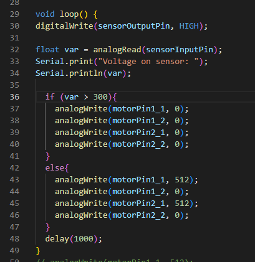Click the value 512 on line 43
This screenshot has width=255, height=262.
182,180
